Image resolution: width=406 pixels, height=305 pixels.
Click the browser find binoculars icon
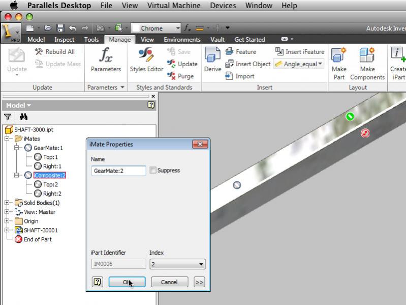(x=23, y=117)
